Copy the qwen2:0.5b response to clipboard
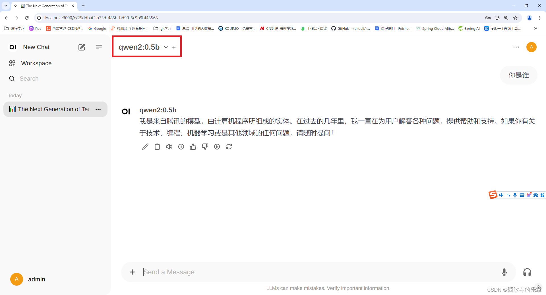The width and height of the screenshot is (546, 295). coord(157,147)
